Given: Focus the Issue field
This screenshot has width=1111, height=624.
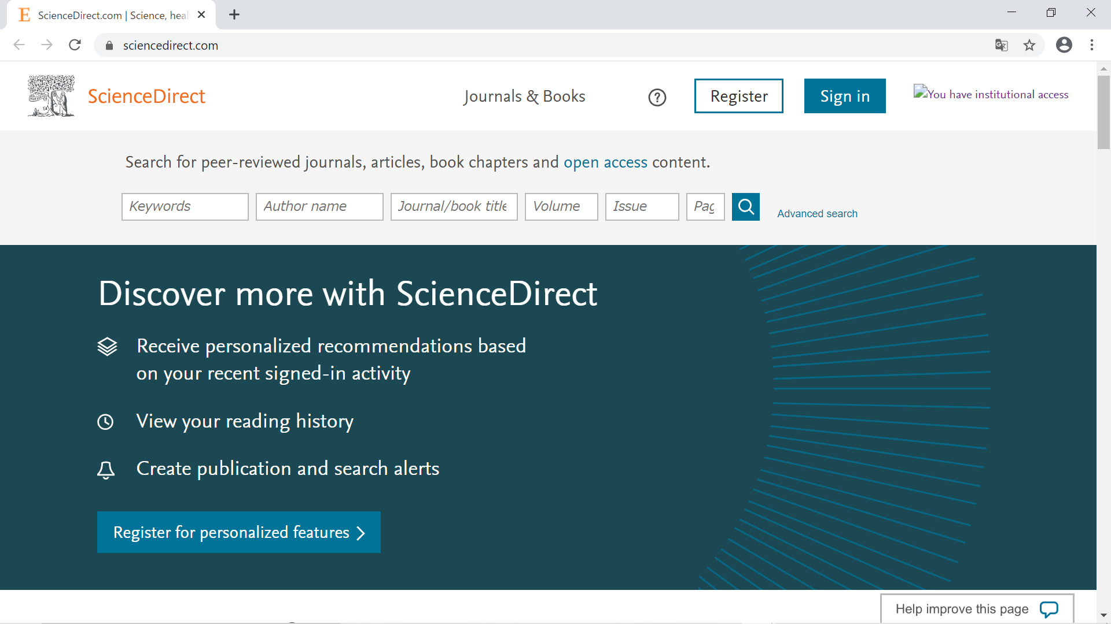Looking at the screenshot, I should 642,207.
